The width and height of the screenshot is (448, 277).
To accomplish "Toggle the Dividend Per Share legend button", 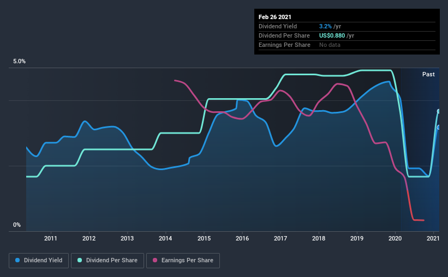I will (x=107, y=261).
